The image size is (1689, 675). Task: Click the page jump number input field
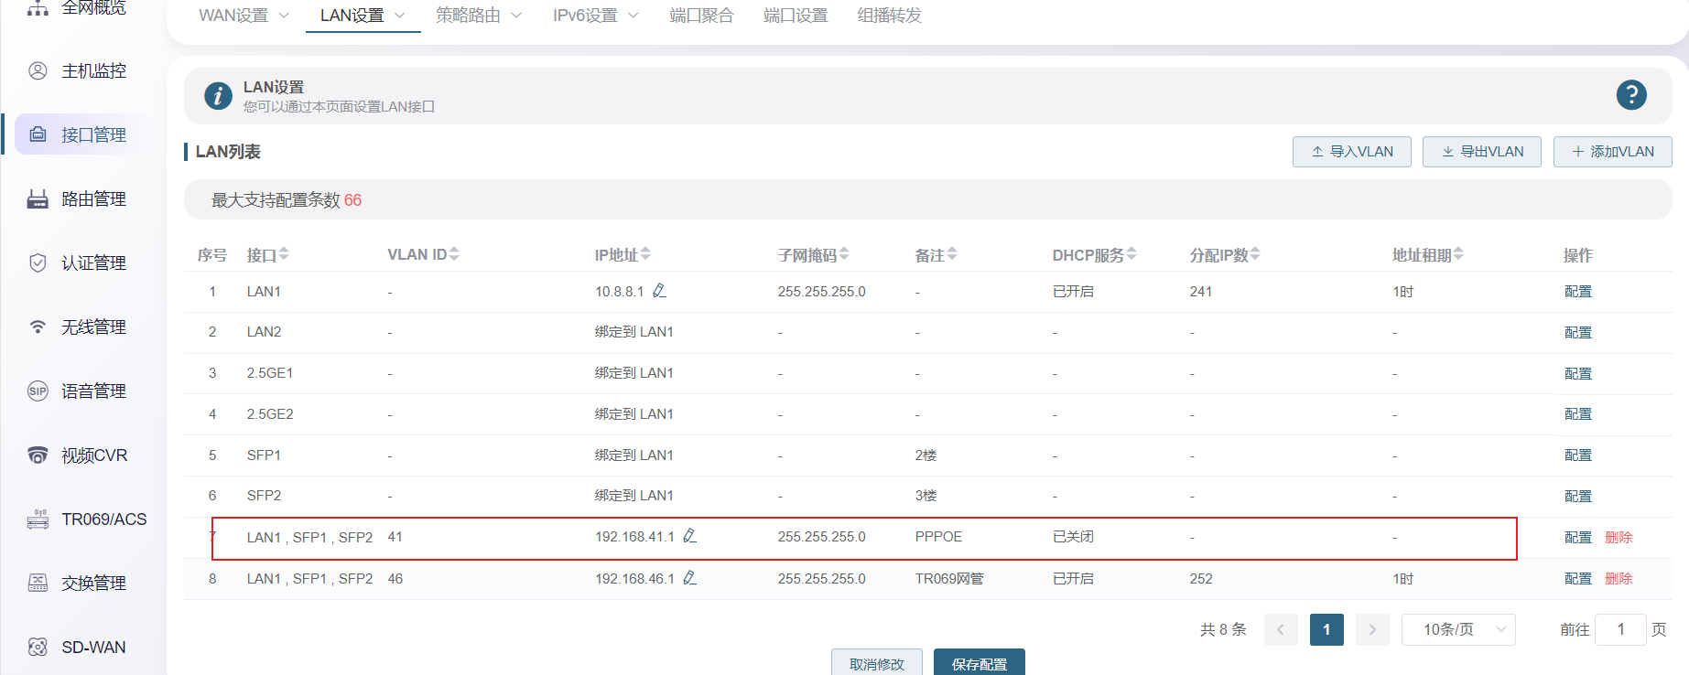(x=1620, y=629)
